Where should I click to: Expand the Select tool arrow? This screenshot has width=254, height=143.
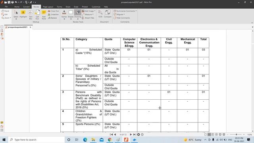click(x=16, y=19)
